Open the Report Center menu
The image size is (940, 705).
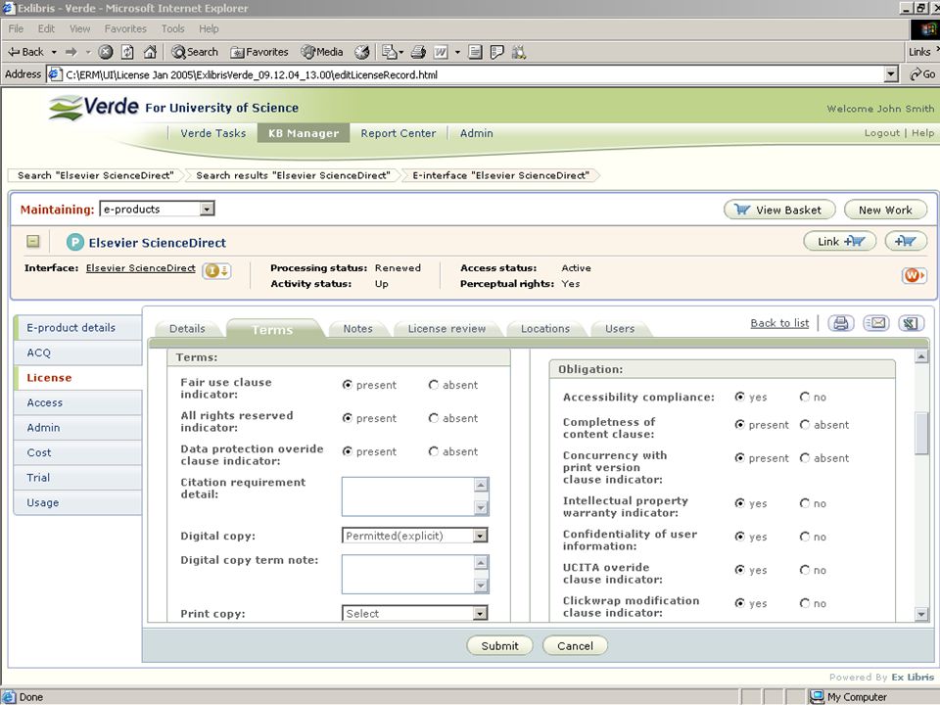[x=399, y=133]
